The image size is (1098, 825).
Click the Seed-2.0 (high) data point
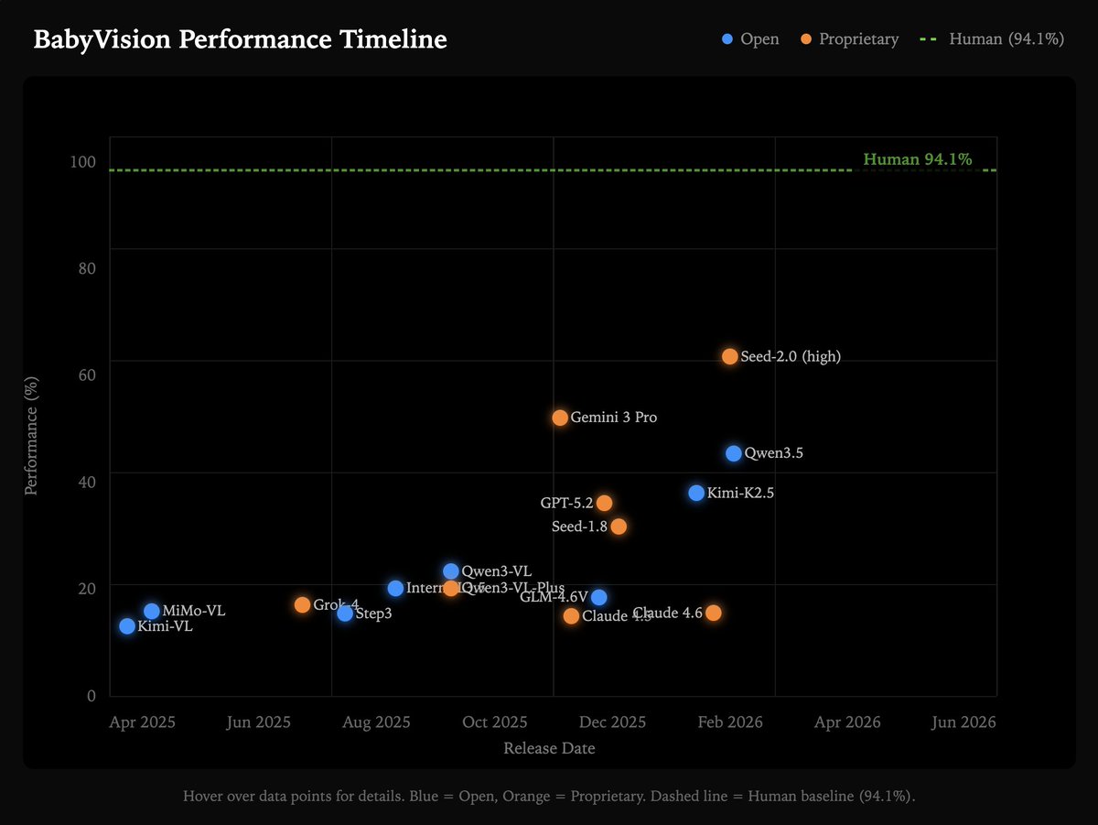pos(729,356)
